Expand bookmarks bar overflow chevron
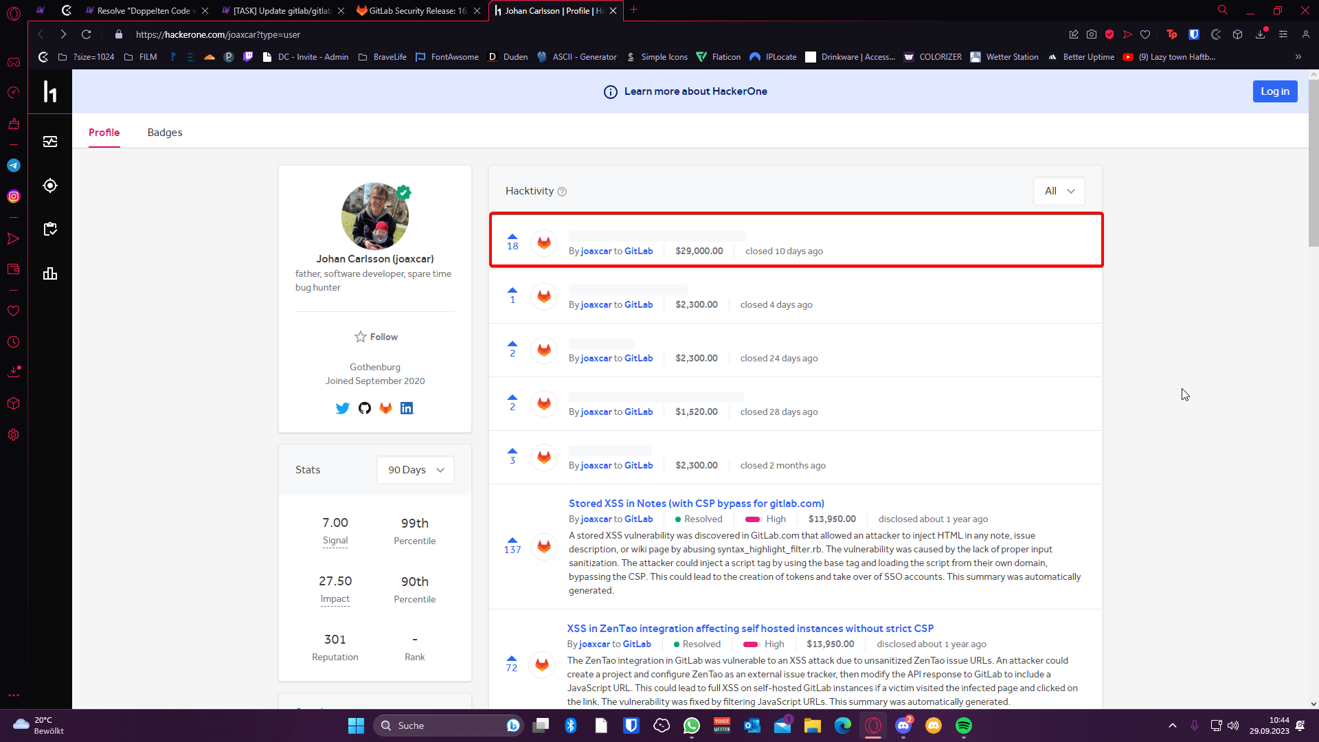This screenshot has height=742, width=1319. [x=1298, y=57]
